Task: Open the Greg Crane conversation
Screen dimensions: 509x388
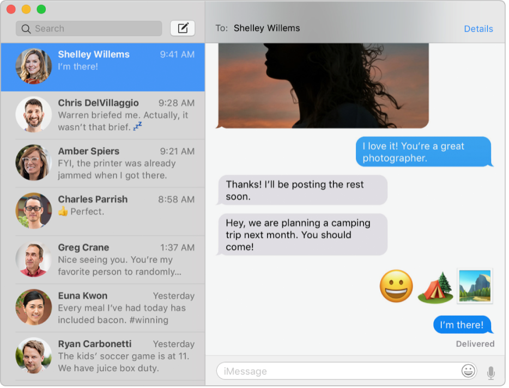Action: click(102, 260)
